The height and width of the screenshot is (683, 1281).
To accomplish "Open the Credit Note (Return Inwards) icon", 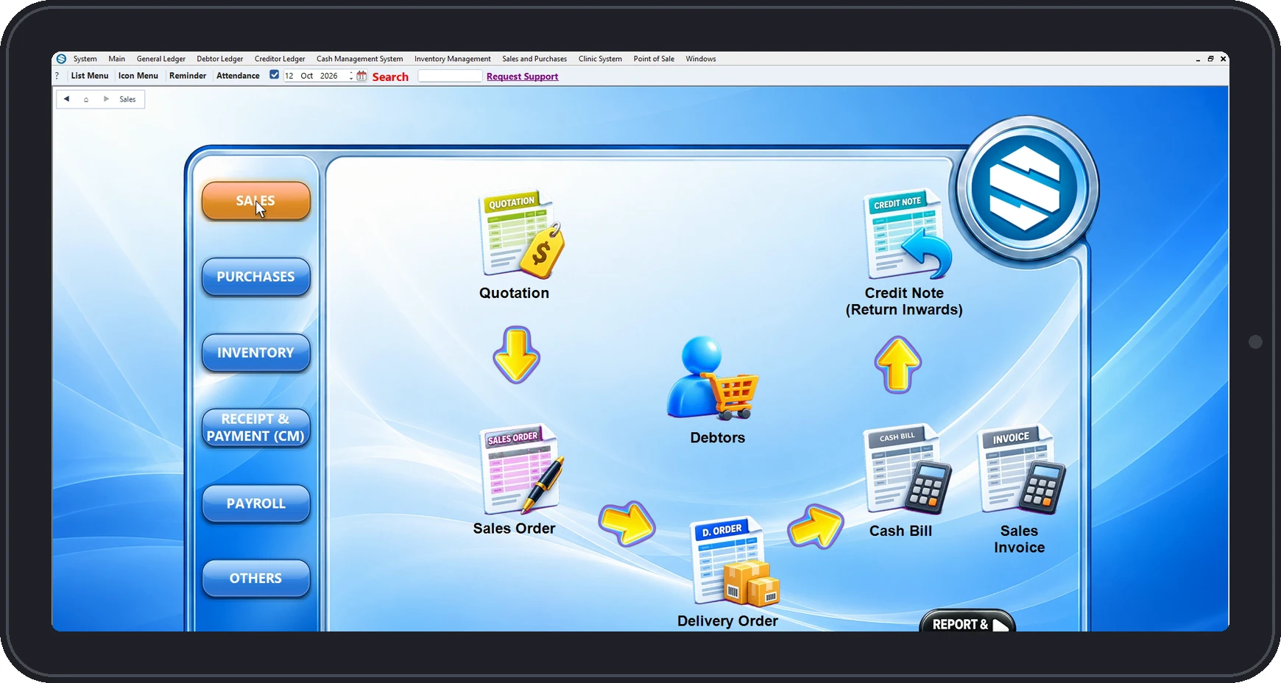I will tap(907, 234).
